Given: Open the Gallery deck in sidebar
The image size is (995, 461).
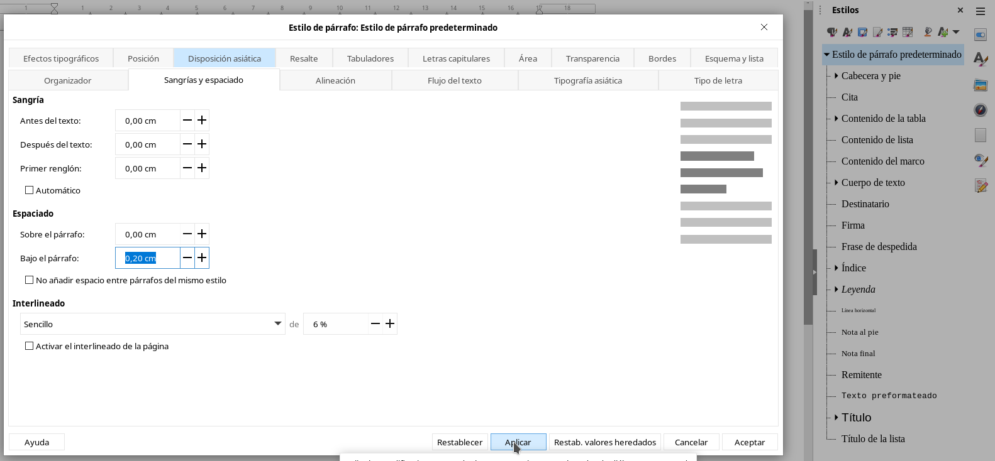Looking at the screenshot, I should coord(981,85).
